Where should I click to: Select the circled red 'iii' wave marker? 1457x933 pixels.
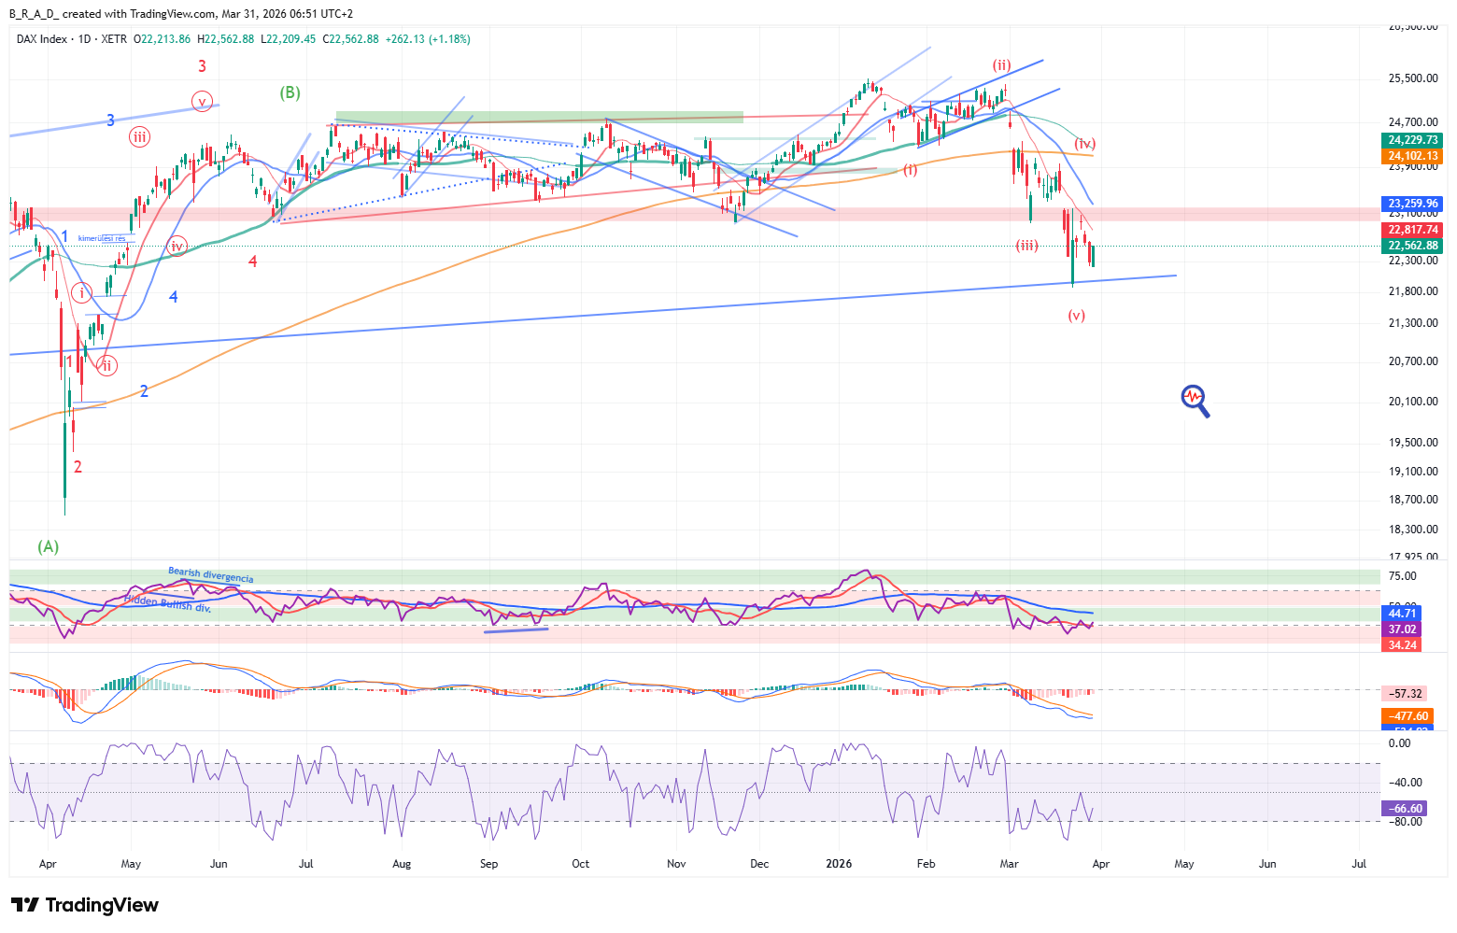[138, 137]
